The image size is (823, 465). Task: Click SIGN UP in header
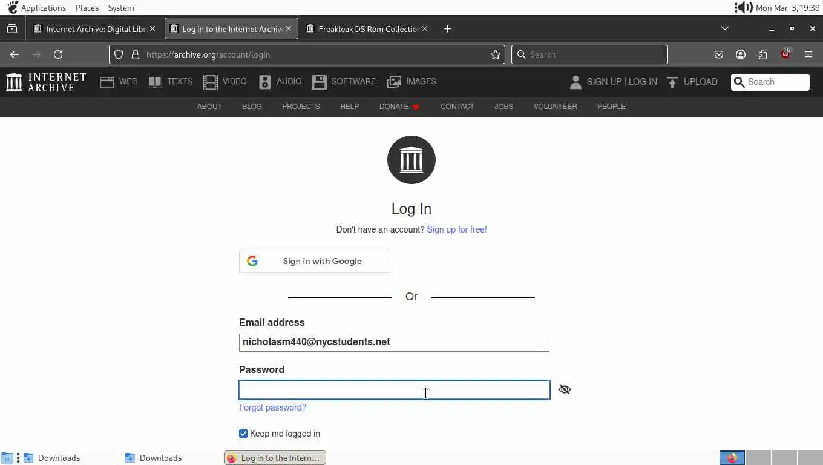pyautogui.click(x=604, y=82)
